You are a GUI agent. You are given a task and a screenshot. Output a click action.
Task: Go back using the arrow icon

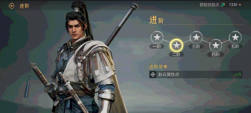click(x=12, y=6)
